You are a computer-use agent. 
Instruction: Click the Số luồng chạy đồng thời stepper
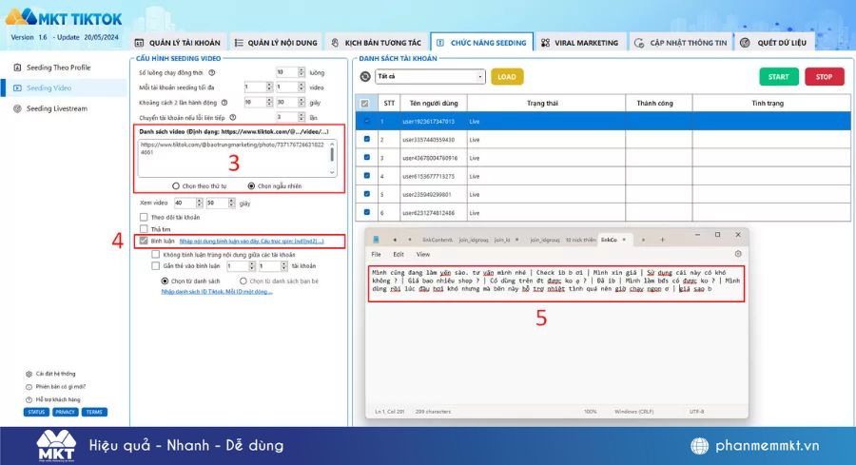pyautogui.click(x=302, y=72)
